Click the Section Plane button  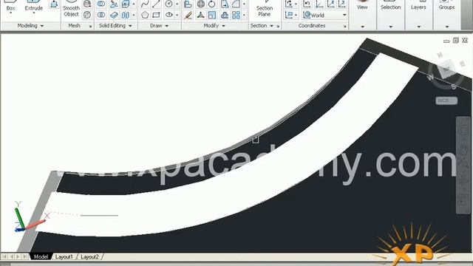pos(265,9)
